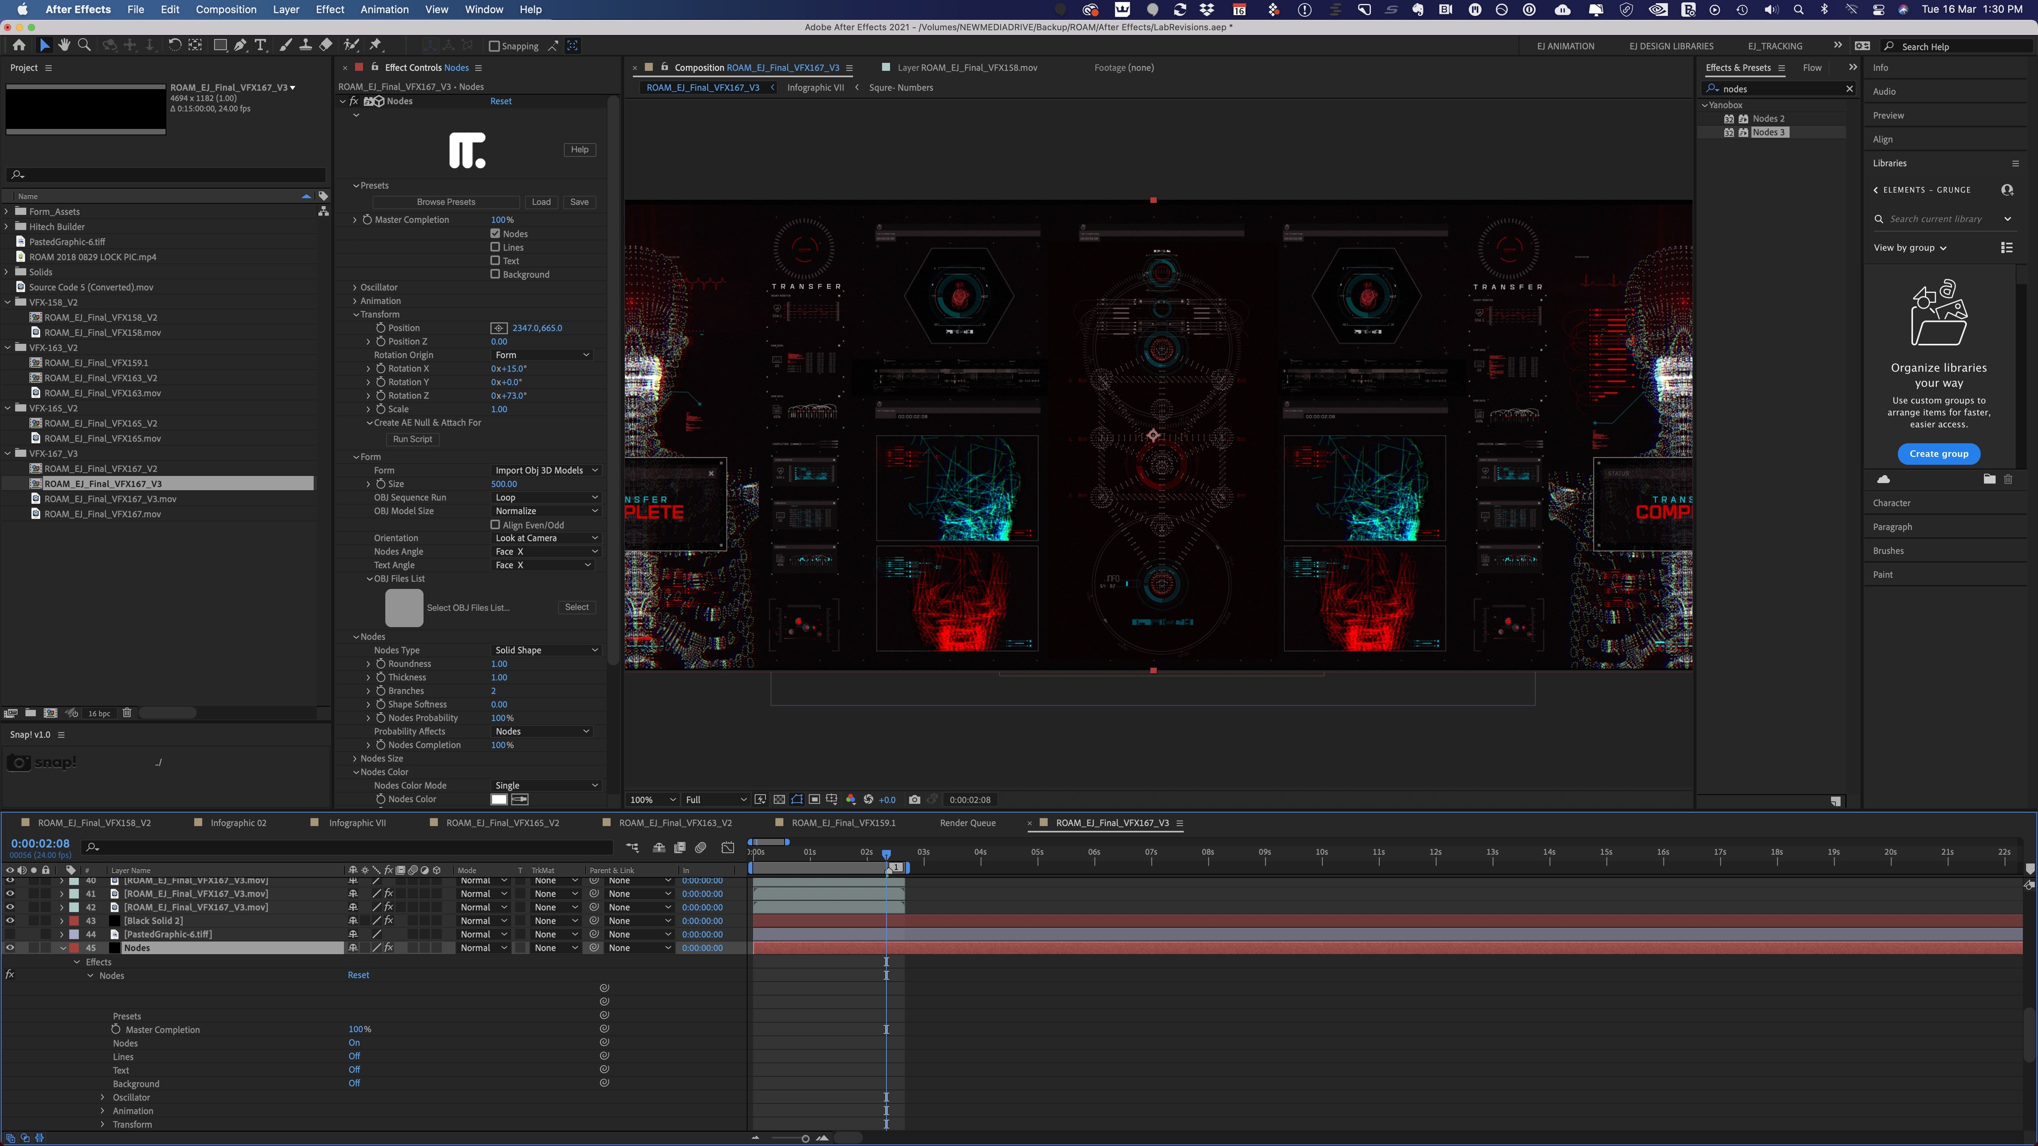Delete selected project item trash icon
The height and width of the screenshot is (1146, 2038).
127,713
